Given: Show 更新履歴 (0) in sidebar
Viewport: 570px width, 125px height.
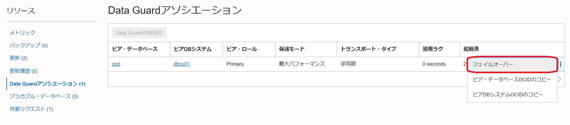Looking at the screenshot, I should (24, 71).
